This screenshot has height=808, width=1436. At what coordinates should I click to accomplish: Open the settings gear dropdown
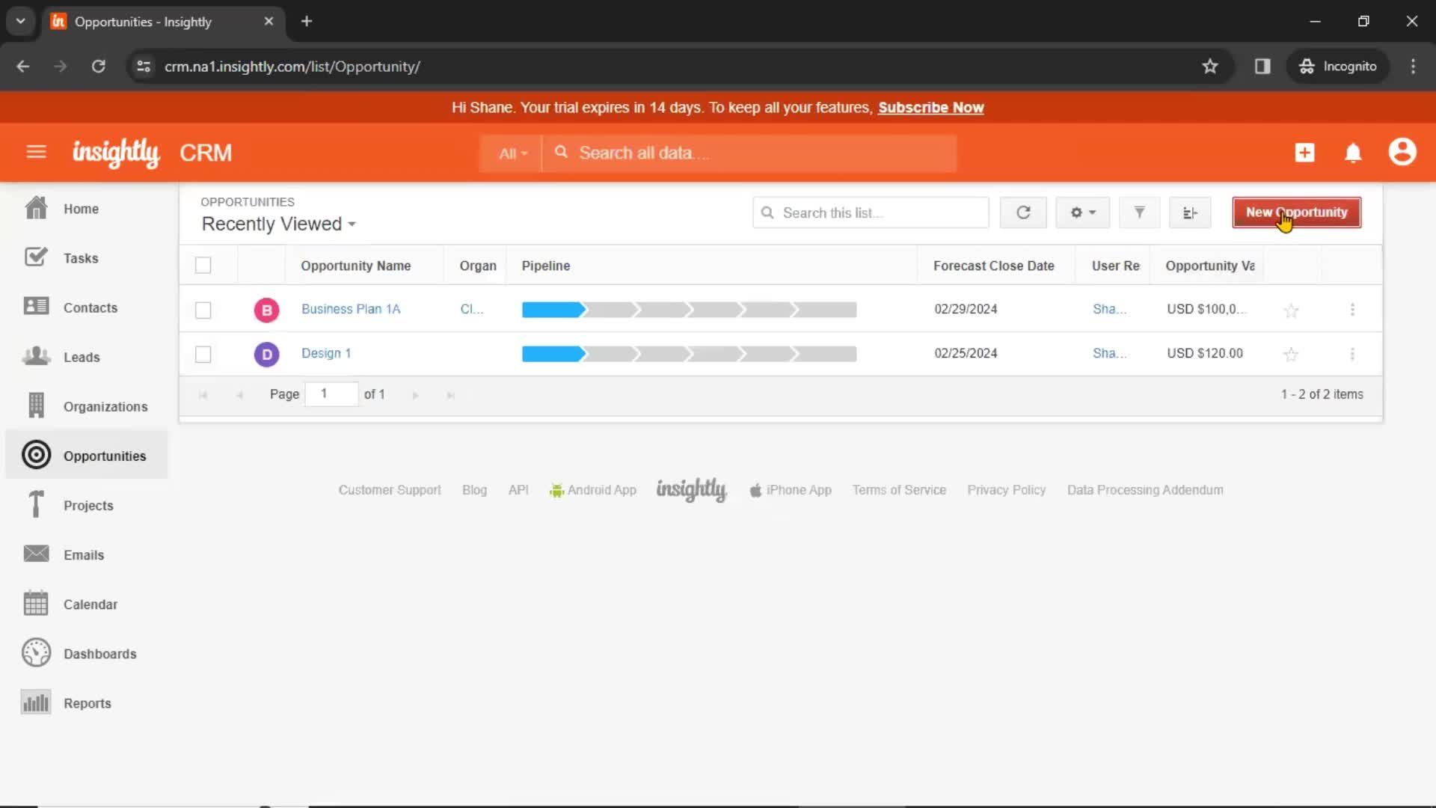click(1082, 212)
